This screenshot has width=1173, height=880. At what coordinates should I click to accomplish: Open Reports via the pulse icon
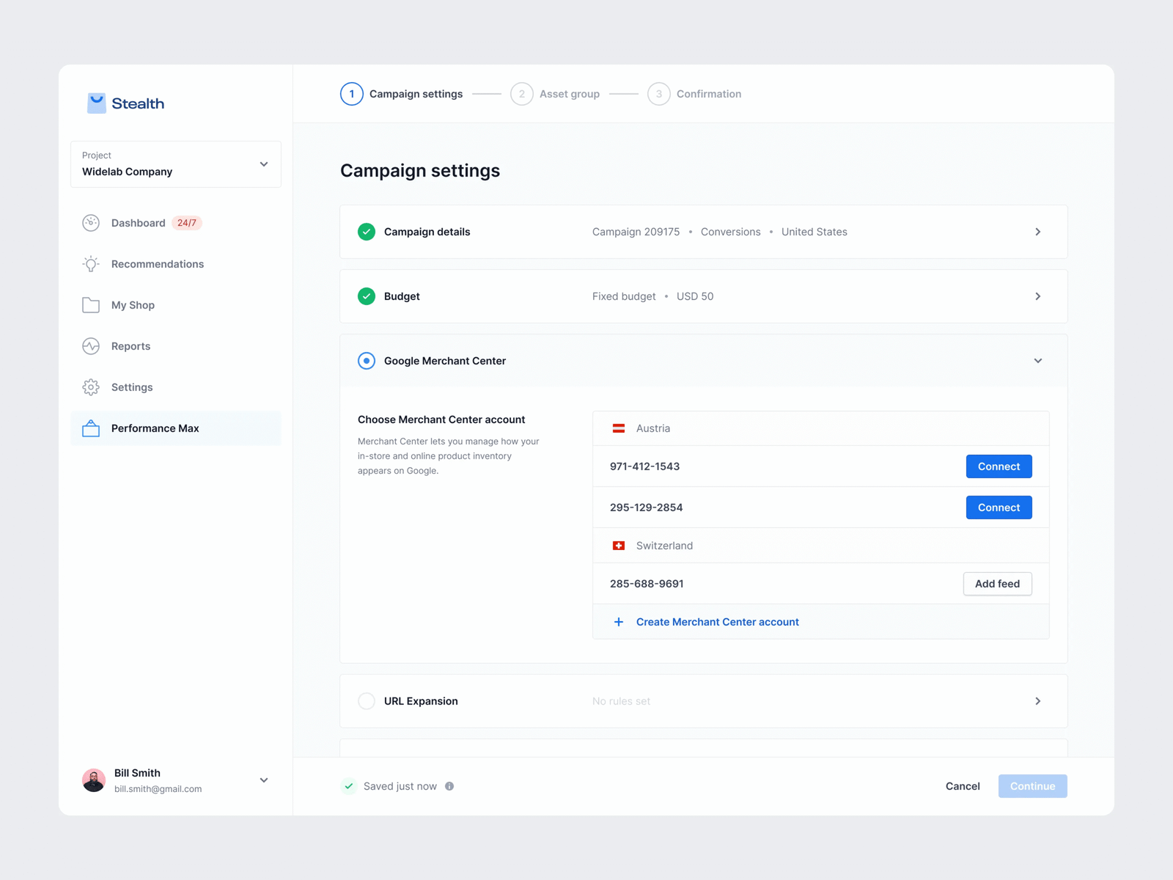click(91, 346)
